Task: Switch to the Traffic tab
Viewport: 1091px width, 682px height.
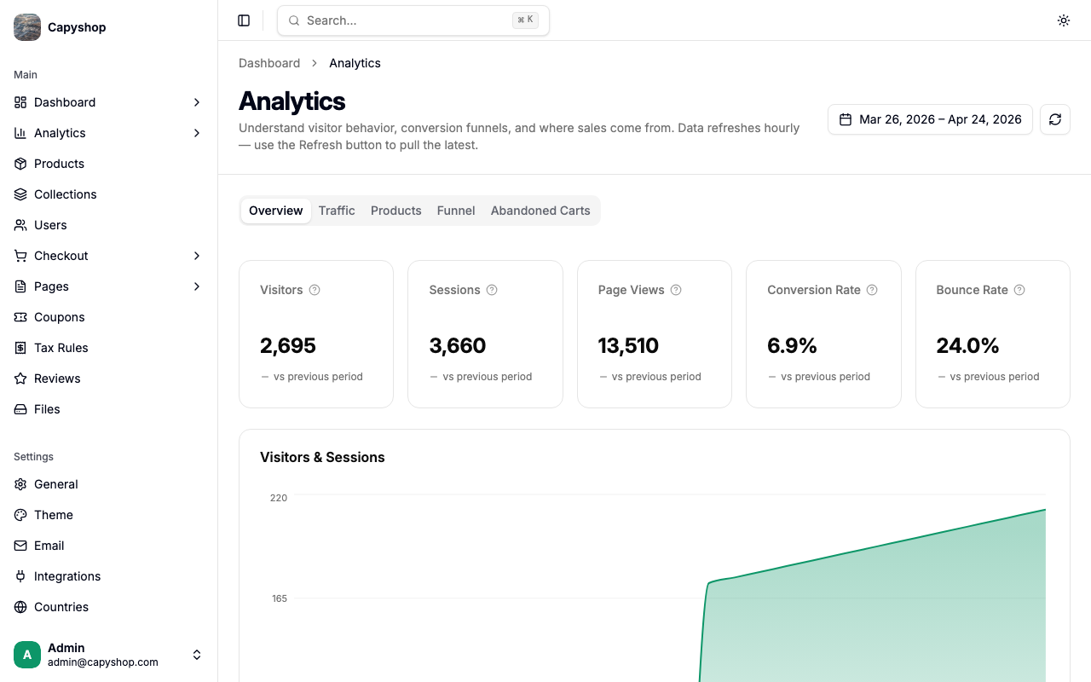Action: pos(337,211)
